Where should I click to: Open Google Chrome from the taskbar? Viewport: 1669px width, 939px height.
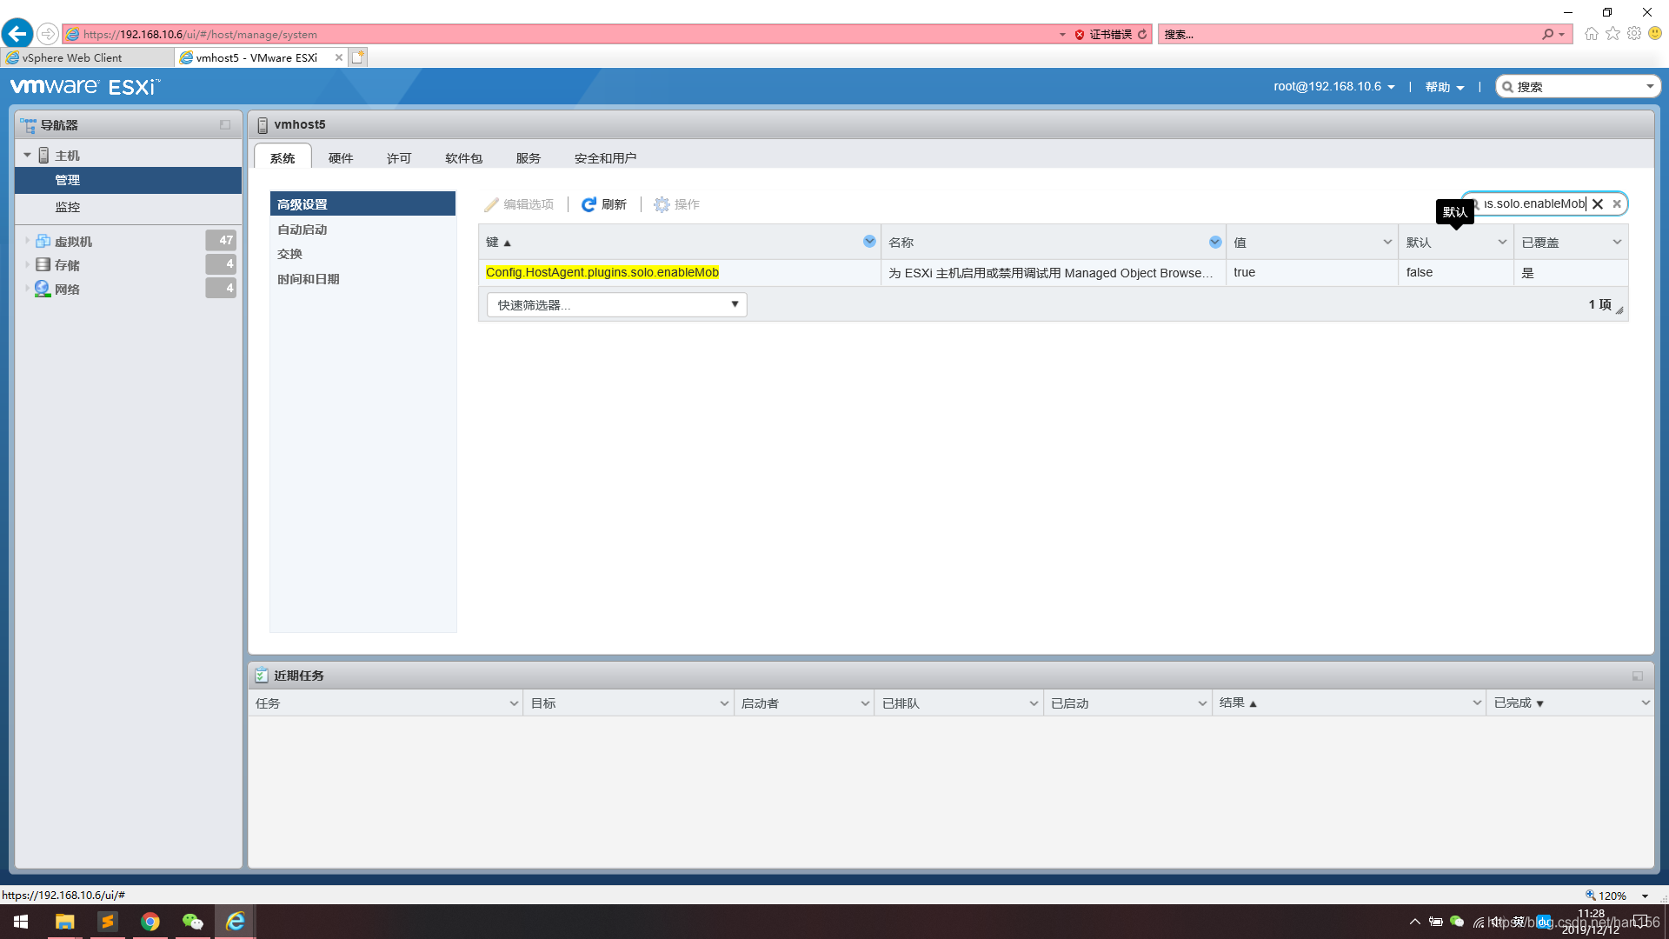tap(150, 922)
